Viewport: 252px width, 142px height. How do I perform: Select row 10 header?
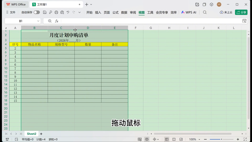[x=6, y=68]
